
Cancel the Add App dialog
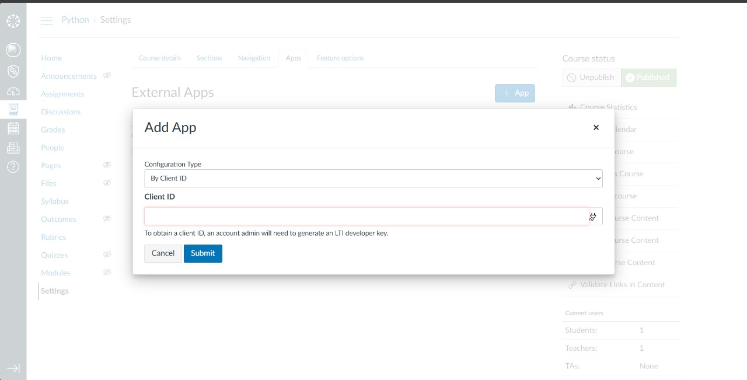click(x=163, y=253)
